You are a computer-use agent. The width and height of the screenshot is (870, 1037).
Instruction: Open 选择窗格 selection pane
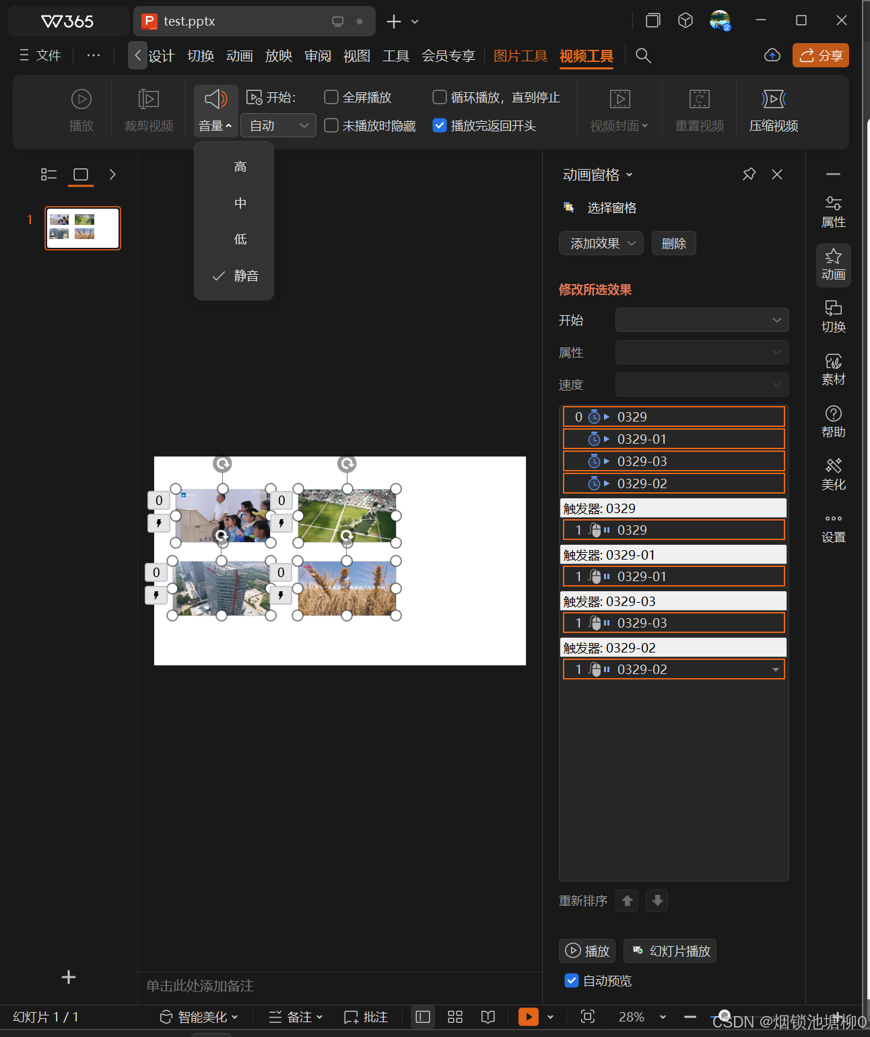(600, 208)
